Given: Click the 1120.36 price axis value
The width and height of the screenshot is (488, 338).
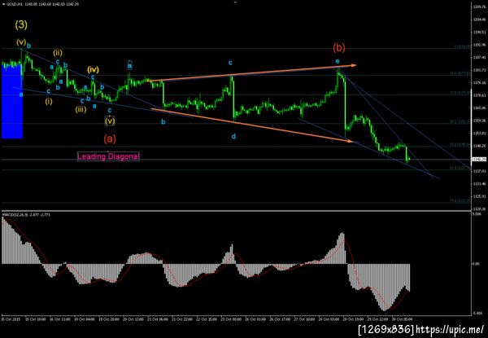Looking at the screenshot, I should [x=479, y=209].
